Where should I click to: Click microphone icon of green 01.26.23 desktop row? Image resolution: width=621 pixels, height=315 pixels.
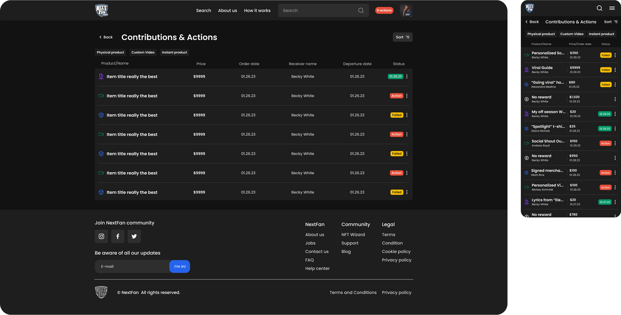pos(101,76)
